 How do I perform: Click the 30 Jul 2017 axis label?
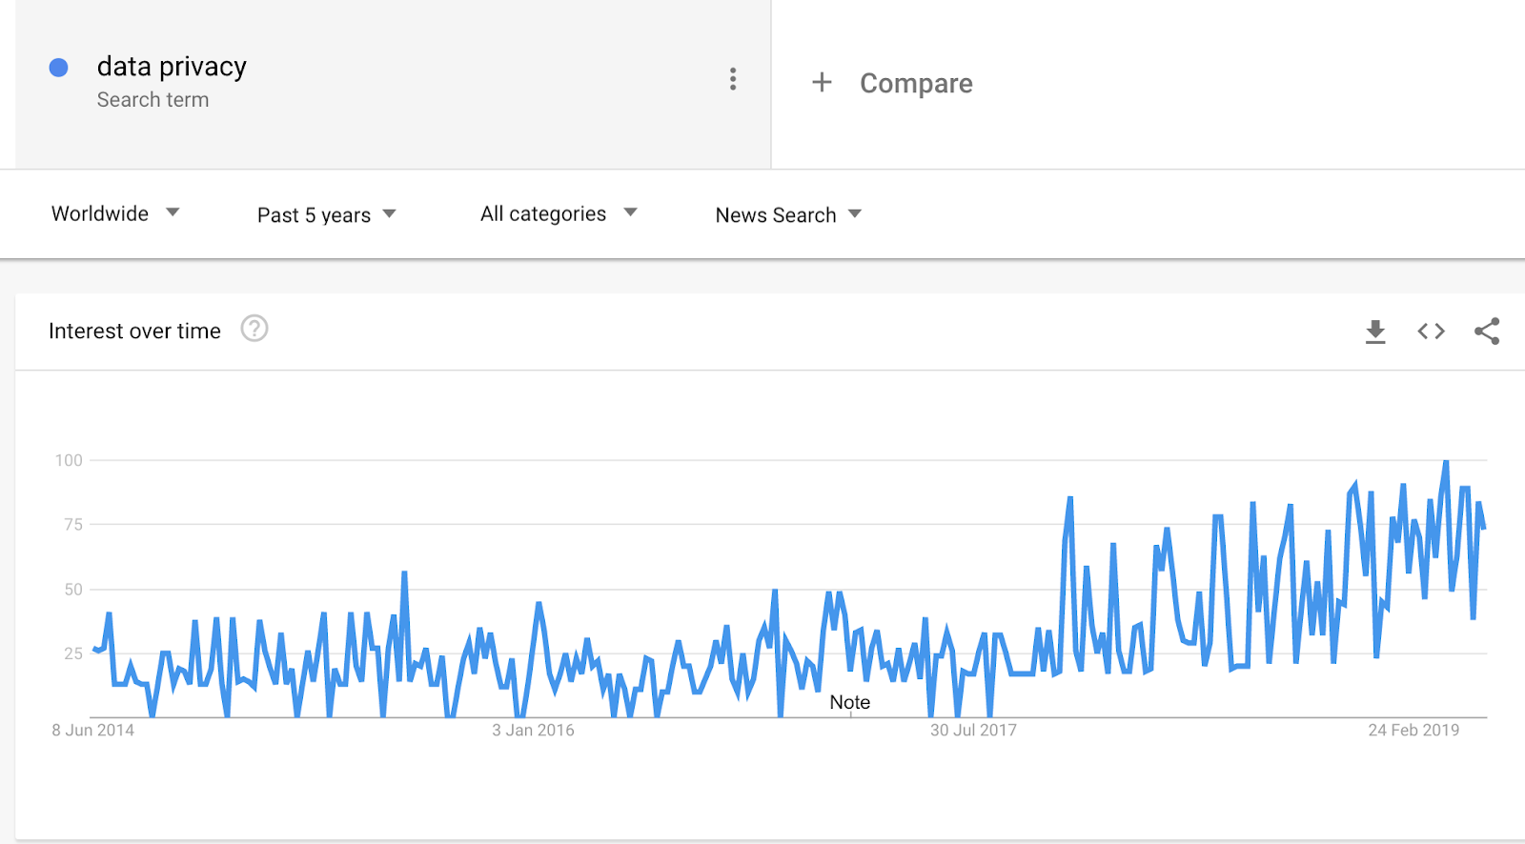(973, 731)
